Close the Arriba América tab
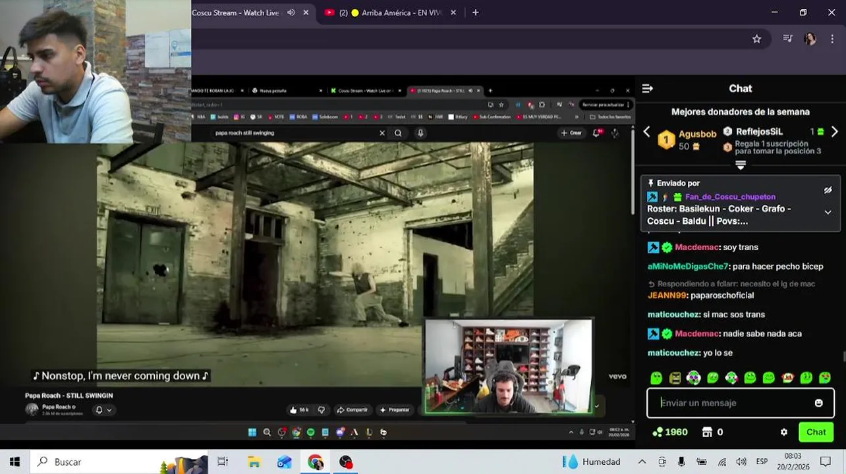The image size is (846, 474). click(x=453, y=13)
